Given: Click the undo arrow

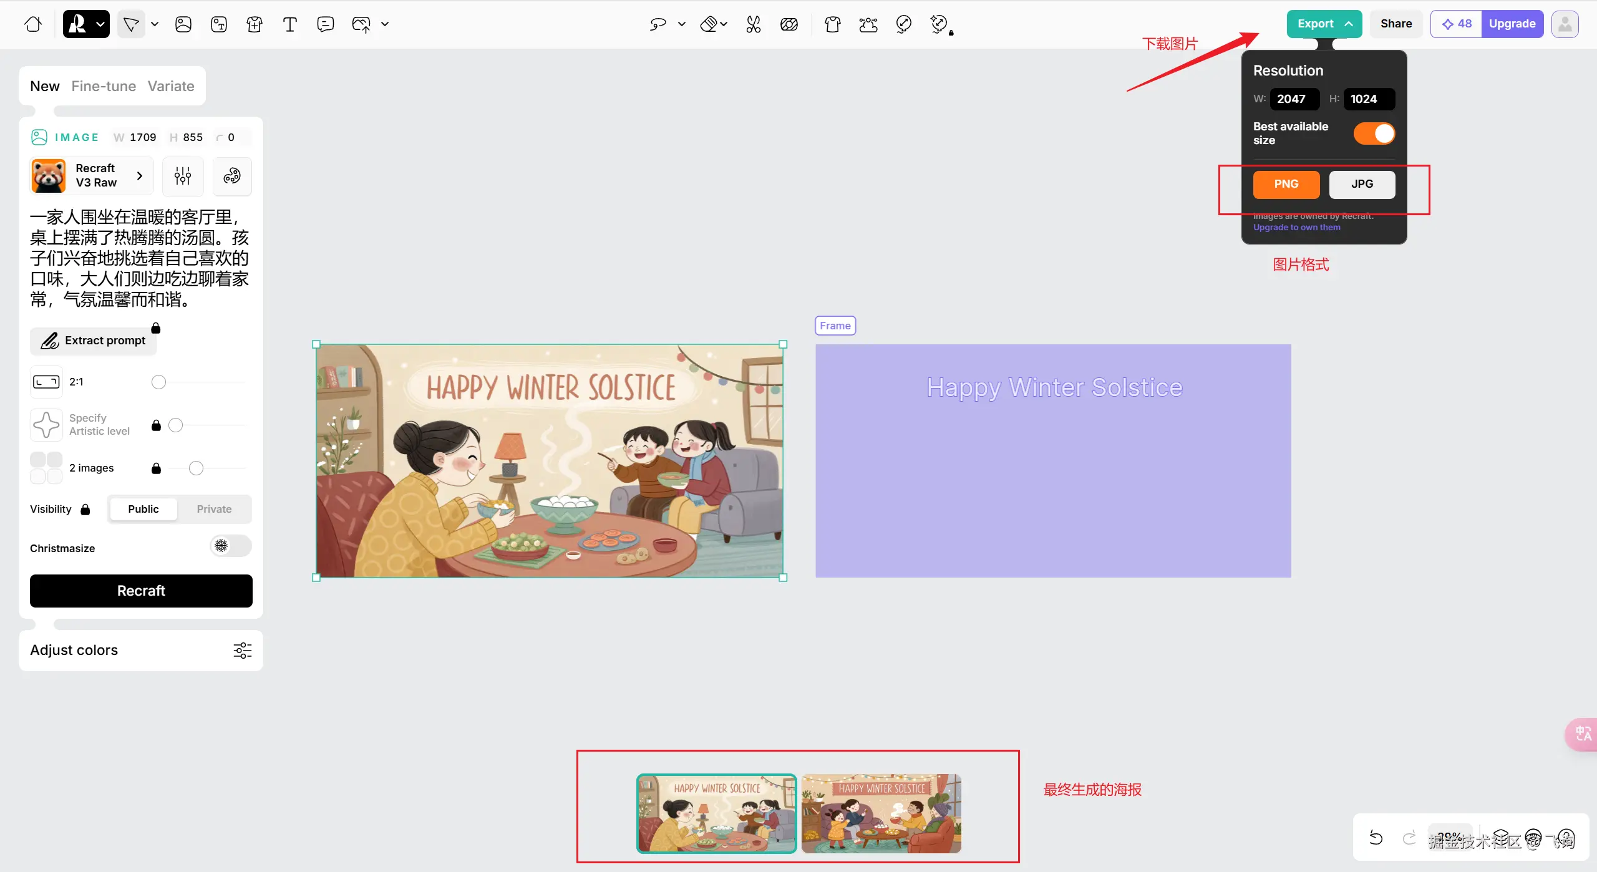Looking at the screenshot, I should point(1376,838).
